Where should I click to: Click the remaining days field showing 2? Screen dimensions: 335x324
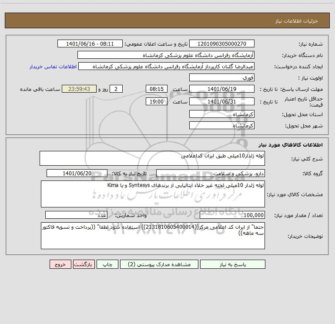(116, 89)
